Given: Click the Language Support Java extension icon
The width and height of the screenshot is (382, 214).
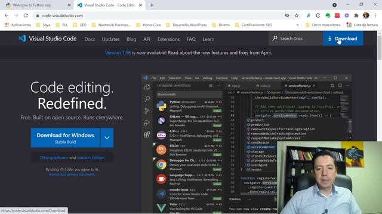Looking at the screenshot, I should pos(161,179).
